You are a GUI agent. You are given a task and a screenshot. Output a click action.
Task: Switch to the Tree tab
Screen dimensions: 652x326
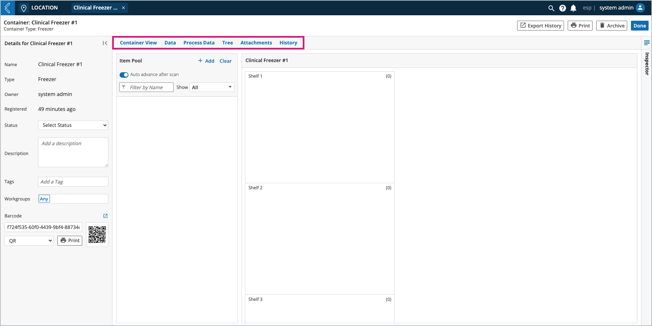coord(228,43)
